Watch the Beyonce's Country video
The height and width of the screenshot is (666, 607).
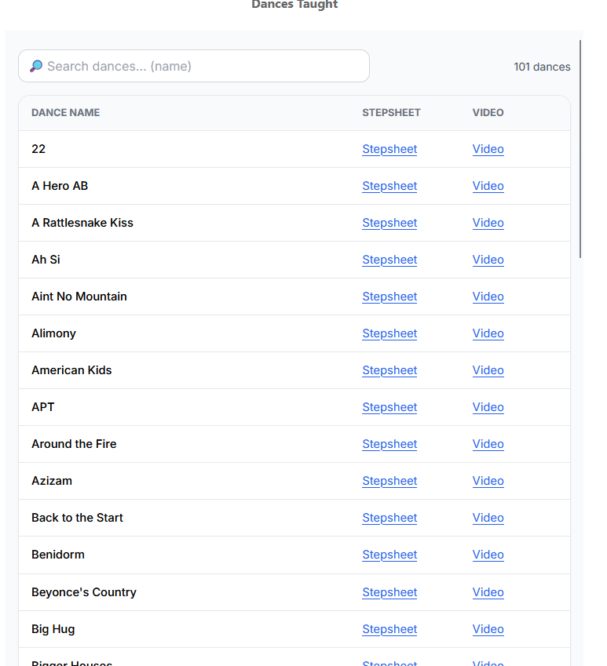click(488, 592)
